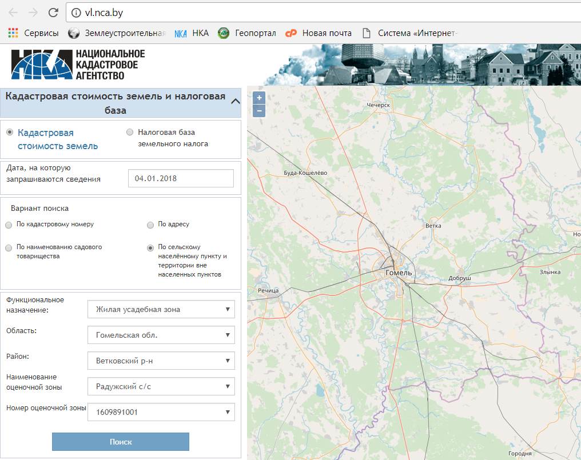
Task: Click the Поиск search button
Action: coord(121,442)
